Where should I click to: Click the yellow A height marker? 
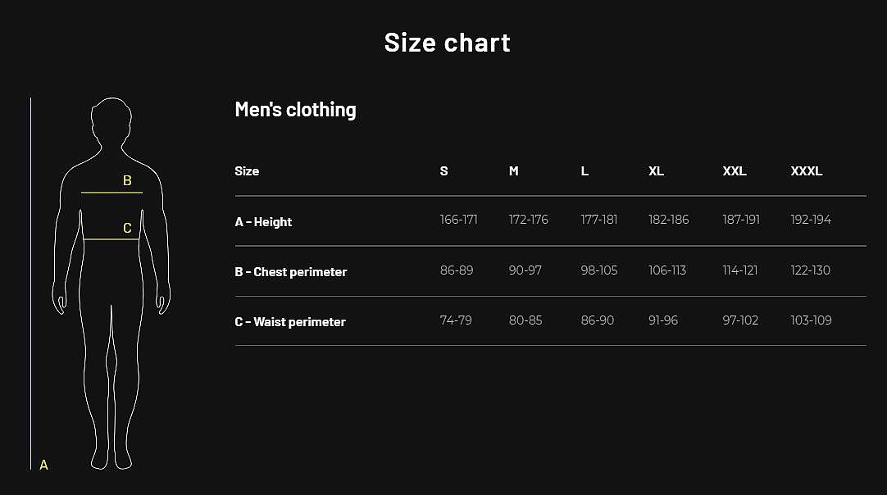coord(44,465)
